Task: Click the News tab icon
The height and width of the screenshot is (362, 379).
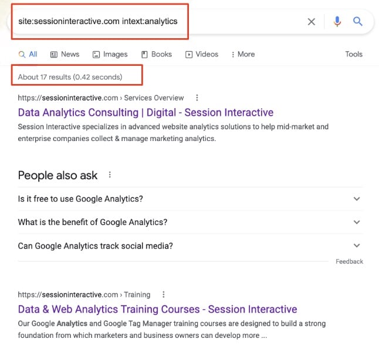Action: click(x=53, y=55)
